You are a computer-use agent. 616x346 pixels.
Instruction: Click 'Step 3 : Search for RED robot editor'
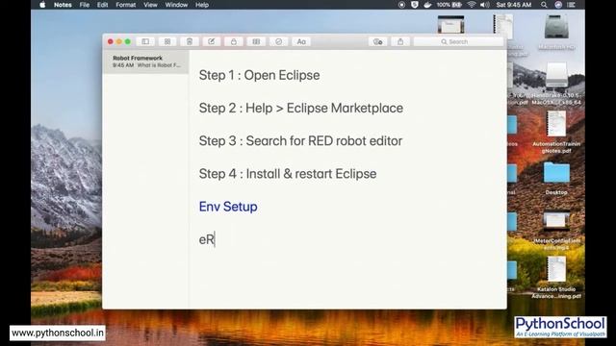click(x=300, y=141)
